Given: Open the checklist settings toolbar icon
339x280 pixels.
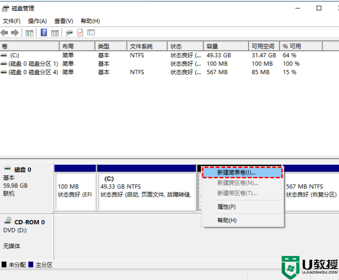Looking at the screenshot, I should [x=91, y=32].
